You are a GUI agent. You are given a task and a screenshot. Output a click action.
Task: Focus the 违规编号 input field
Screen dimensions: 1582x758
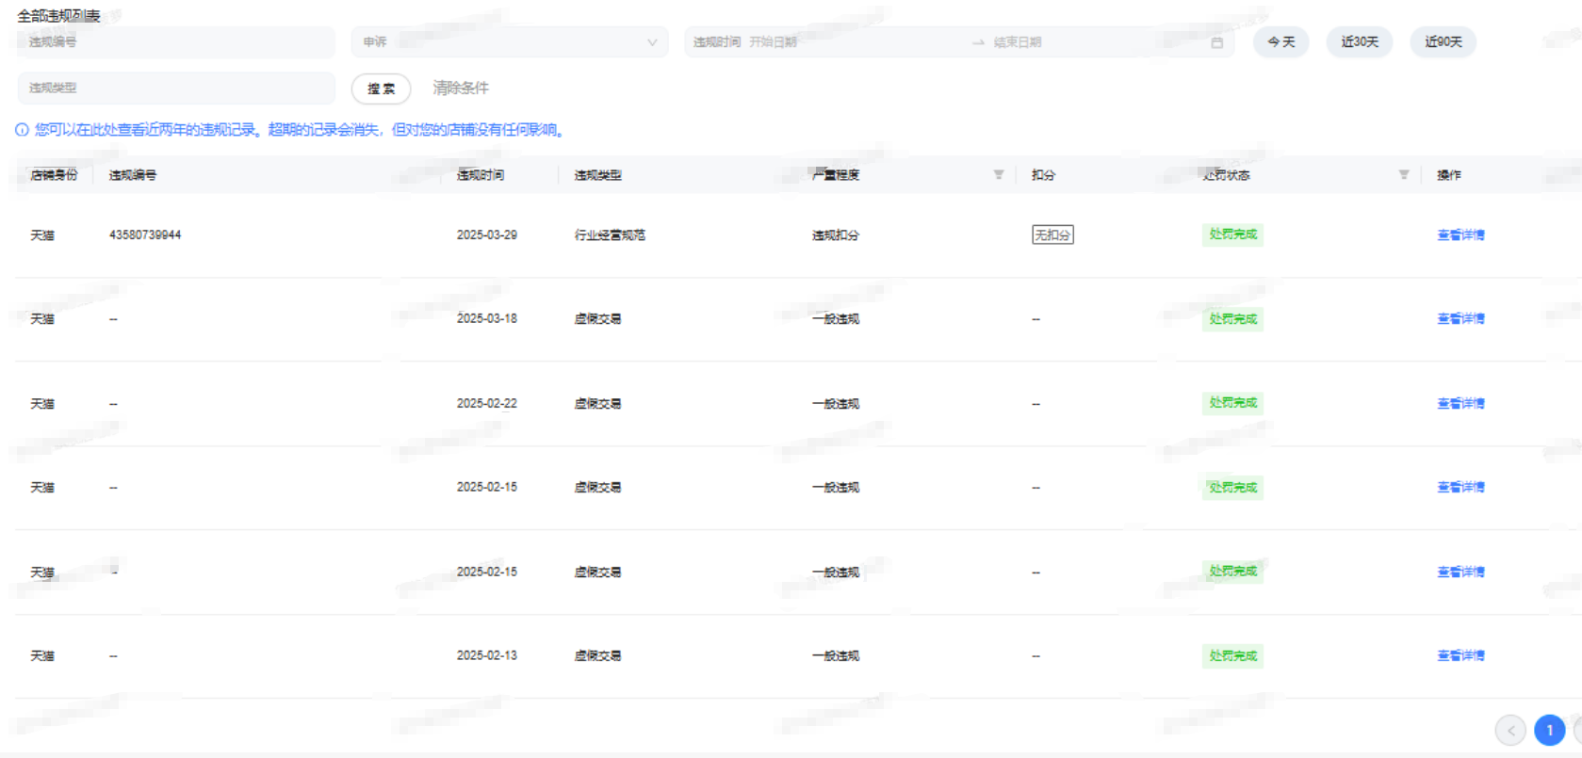[x=176, y=42]
